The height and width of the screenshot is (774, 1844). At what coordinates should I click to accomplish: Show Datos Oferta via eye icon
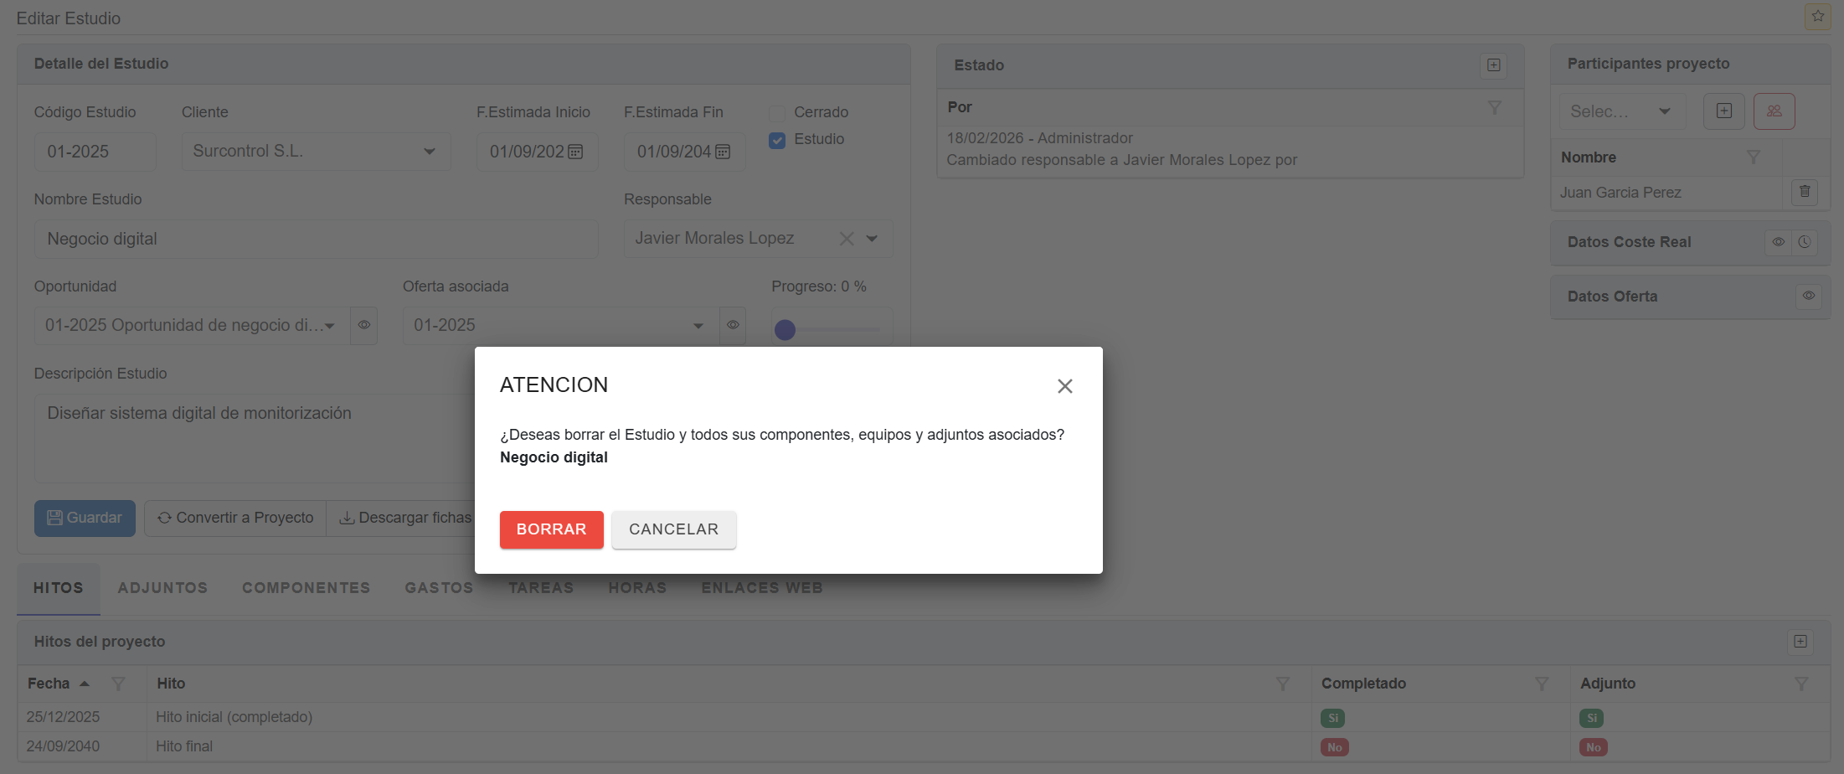[1808, 297]
